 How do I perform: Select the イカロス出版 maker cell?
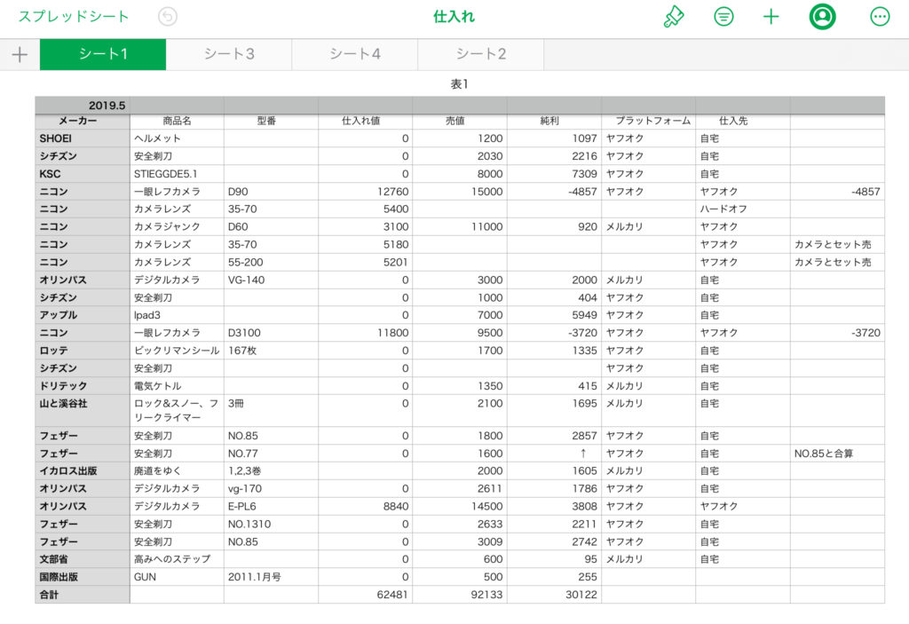(83, 471)
